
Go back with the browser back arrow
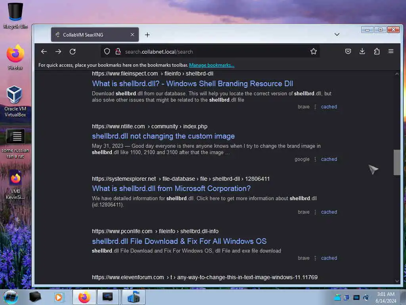tap(44, 52)
